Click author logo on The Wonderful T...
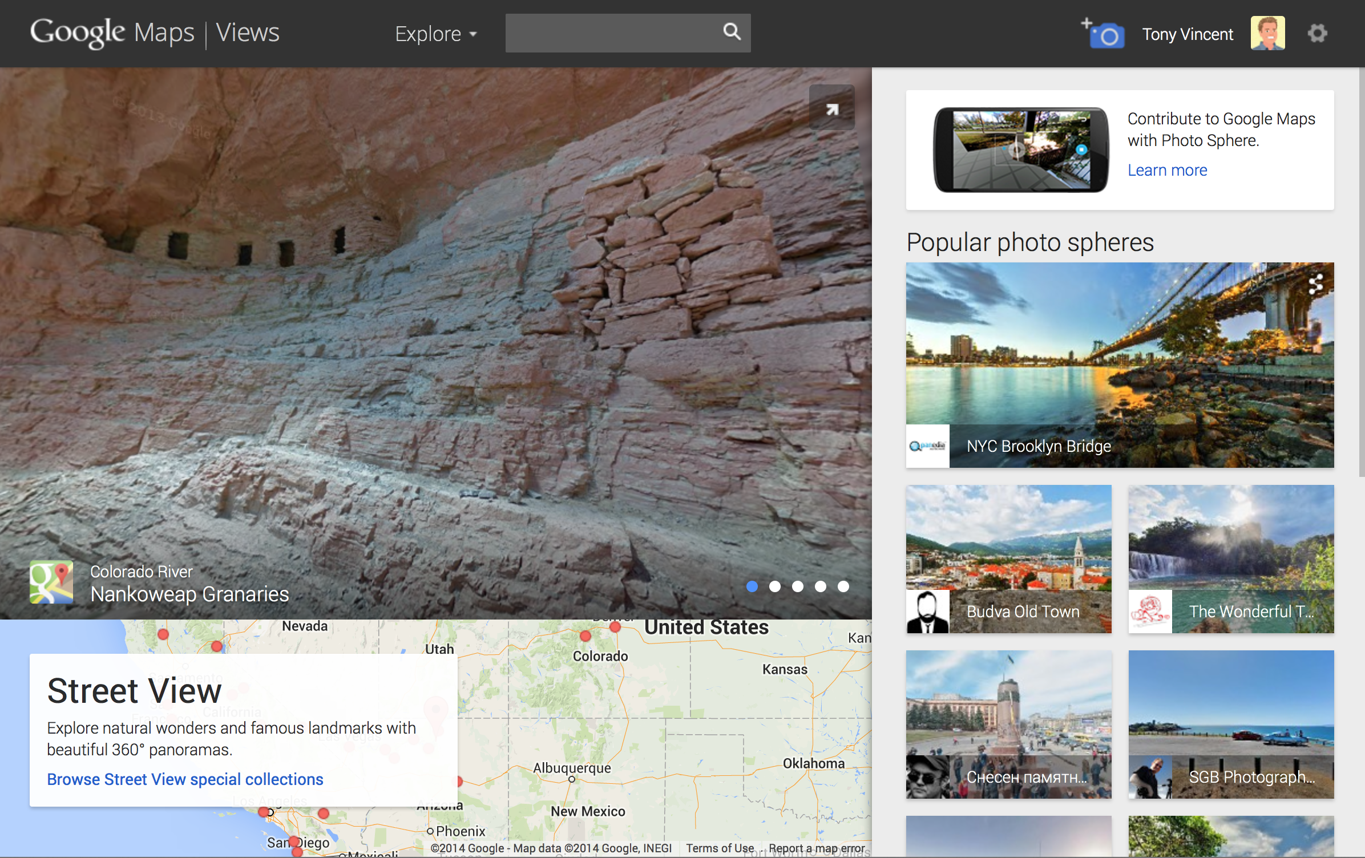The width and height of the screenshot is (1365, 858). (1150, 612)
